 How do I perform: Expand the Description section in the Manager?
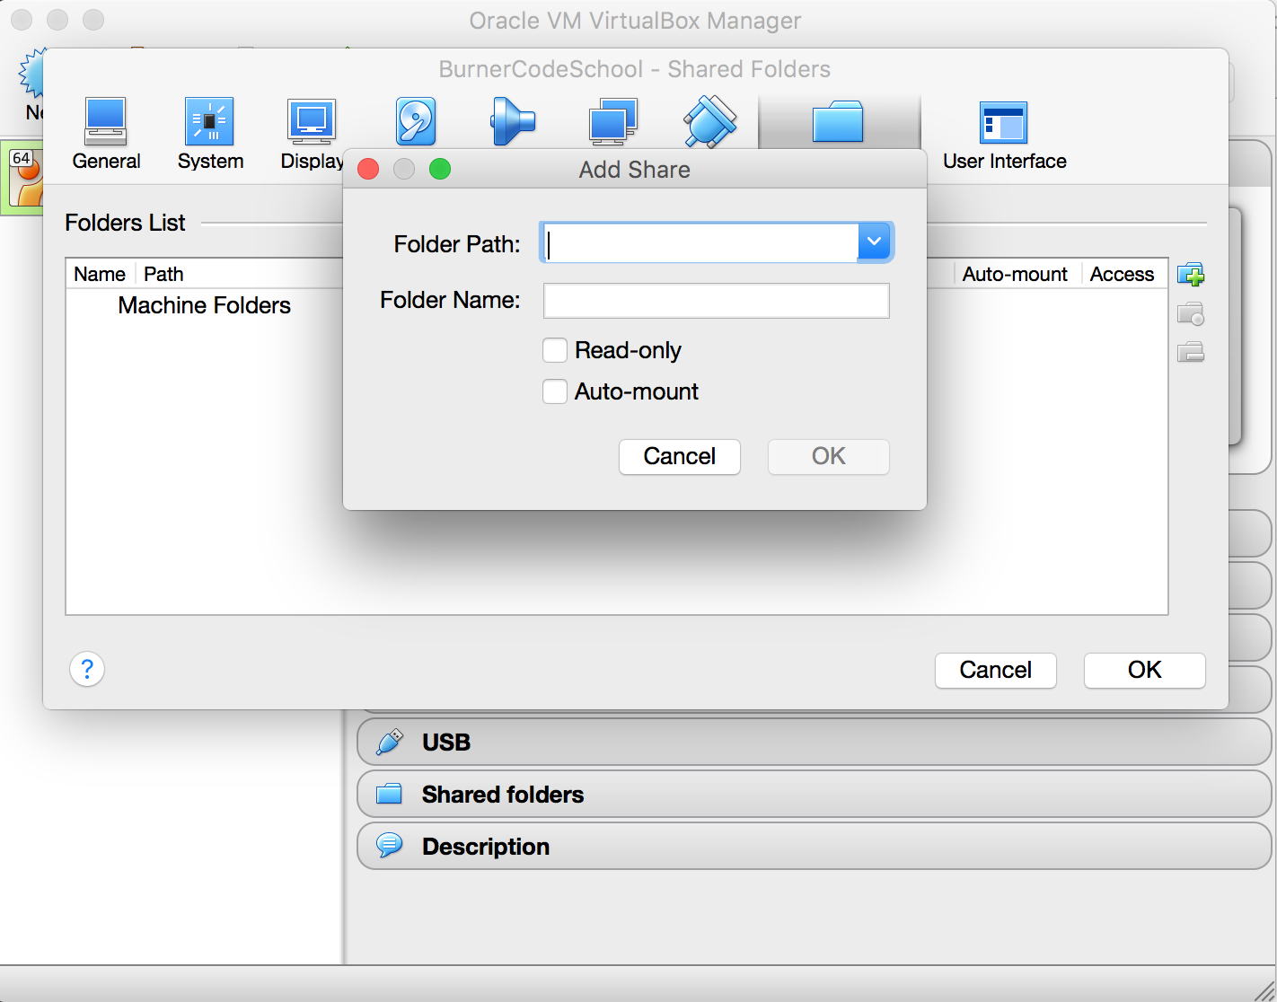coord(815,846)
